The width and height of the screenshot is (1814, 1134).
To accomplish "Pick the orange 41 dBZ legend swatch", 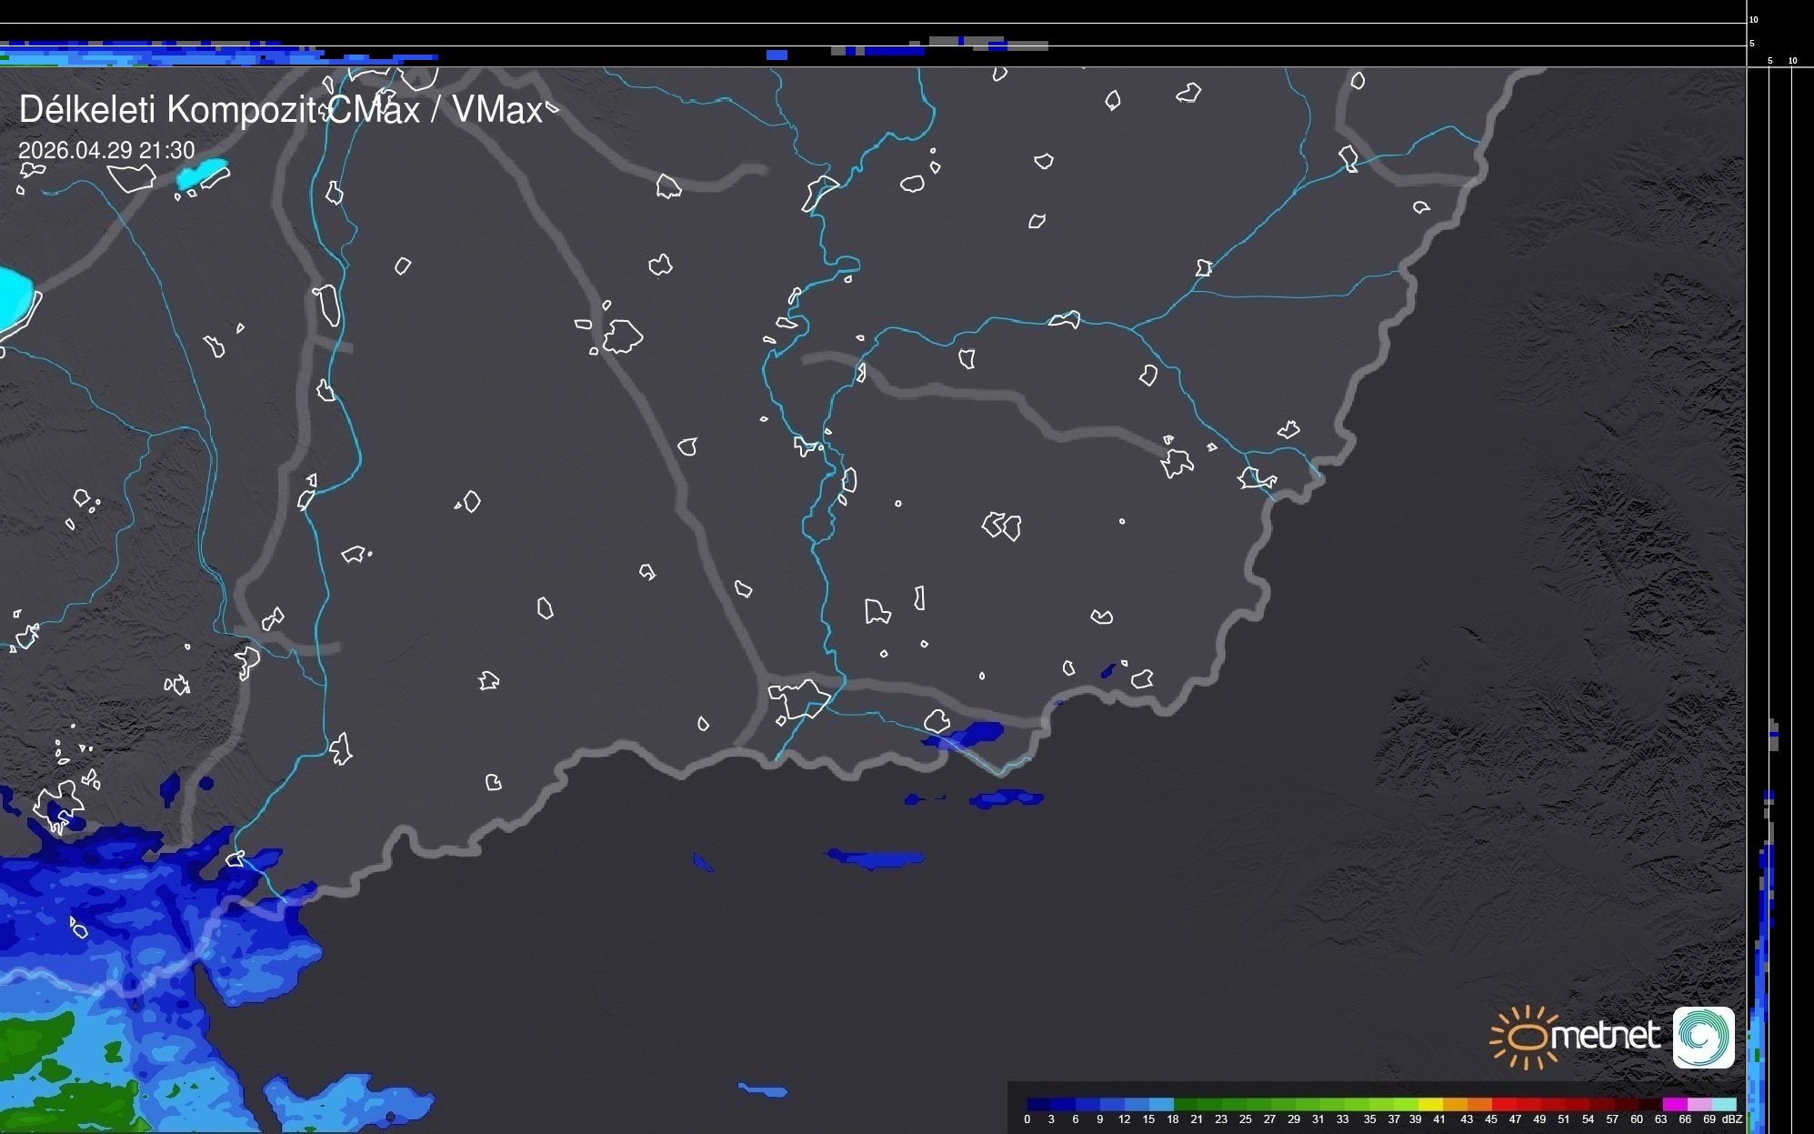I will [1455, 1104].
